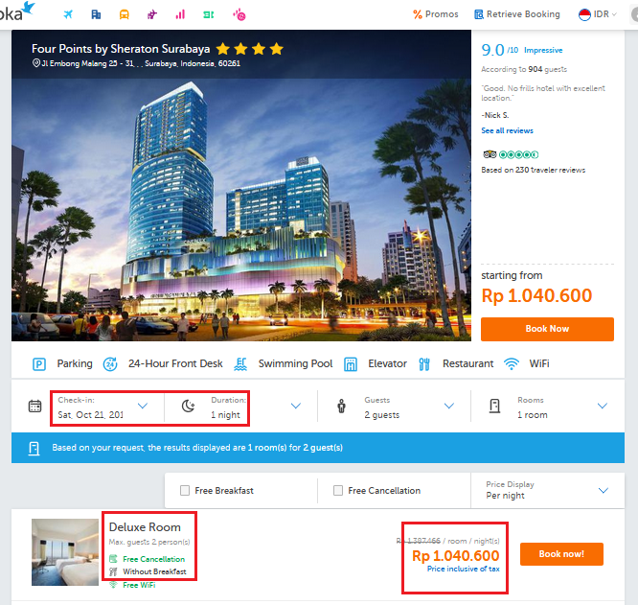Expand the Check-in date dropdown
This screenshot has height=605, width=638.
[x=143, y=406]
